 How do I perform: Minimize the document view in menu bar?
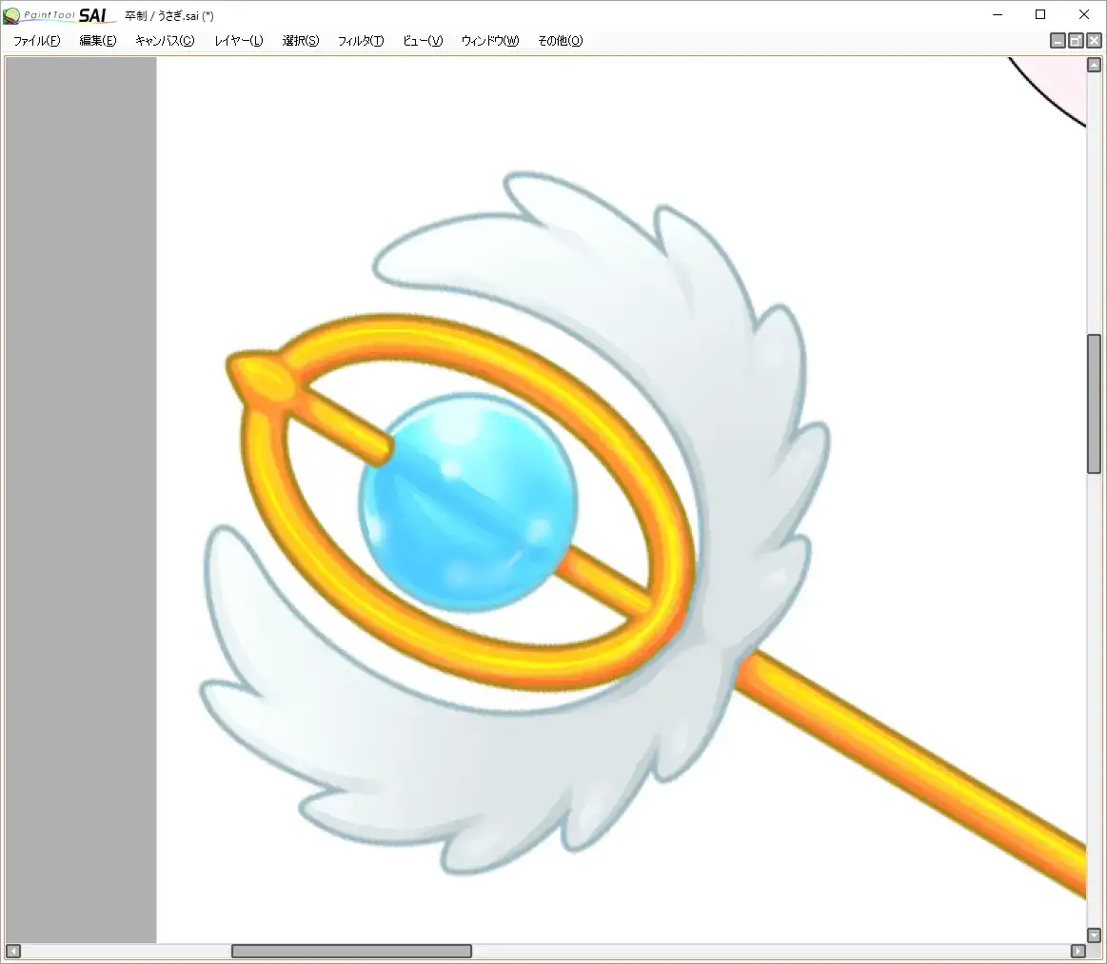coord(1058,41)
